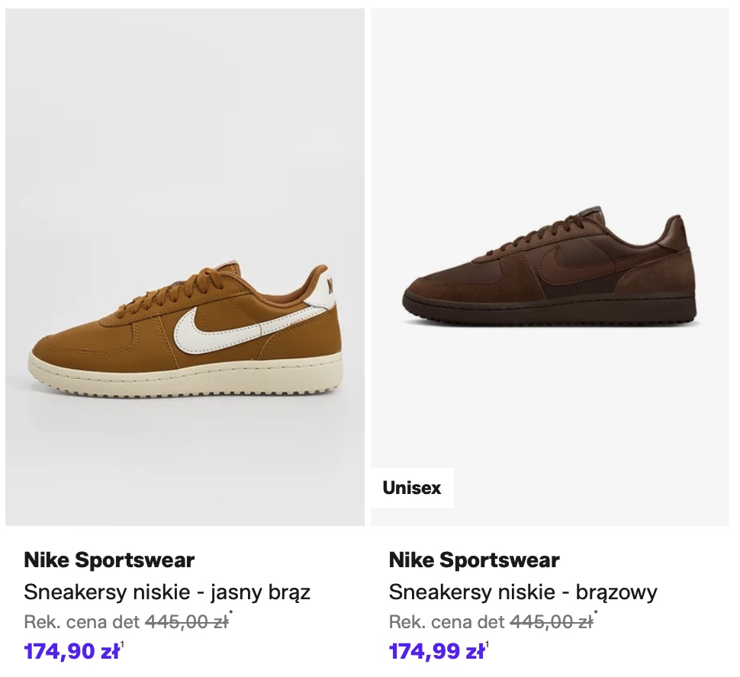
Task: Click the Unisex badge on the sneaker
Action: pyautogui.click(x=412, y=488)
